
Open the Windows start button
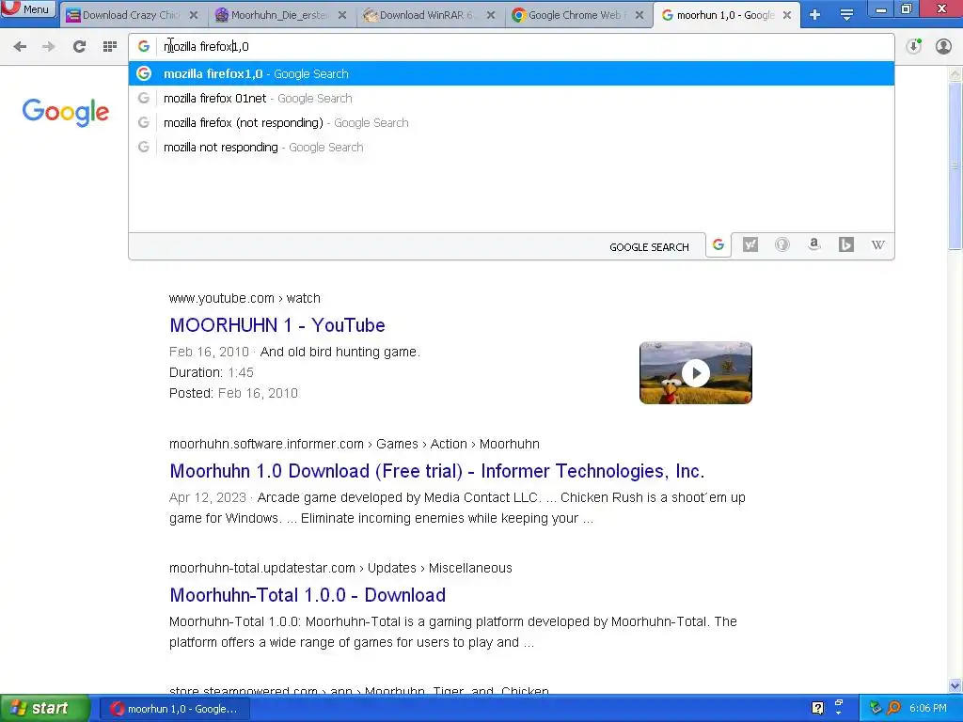tap(44, 709)
